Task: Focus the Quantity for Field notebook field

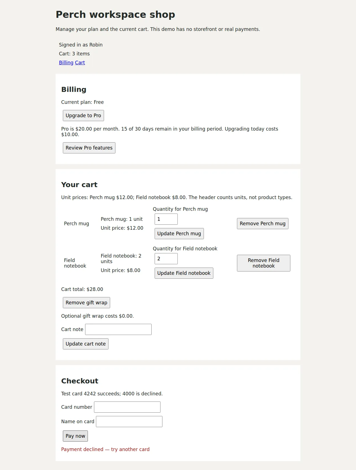Action: [x=166, y=259]
